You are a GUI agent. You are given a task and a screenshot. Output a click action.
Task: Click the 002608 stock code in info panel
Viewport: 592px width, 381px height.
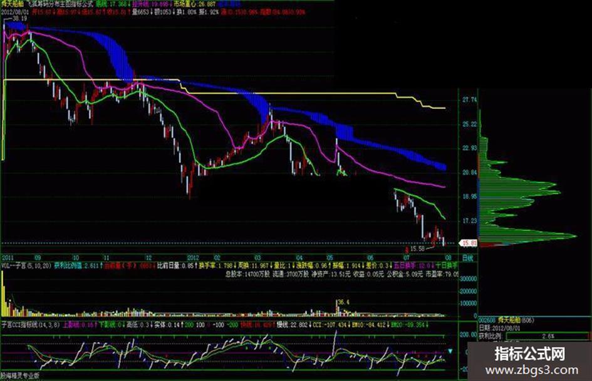pyautogui.click(x=488, y=320)
